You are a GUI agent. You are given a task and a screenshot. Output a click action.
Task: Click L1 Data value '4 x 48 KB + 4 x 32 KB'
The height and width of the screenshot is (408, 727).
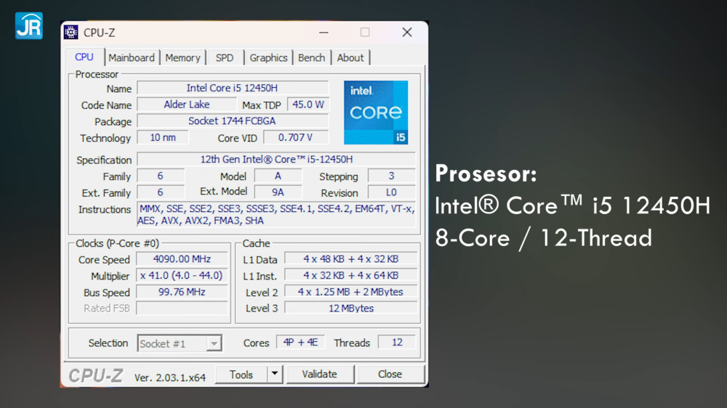(x=351, y=259)
